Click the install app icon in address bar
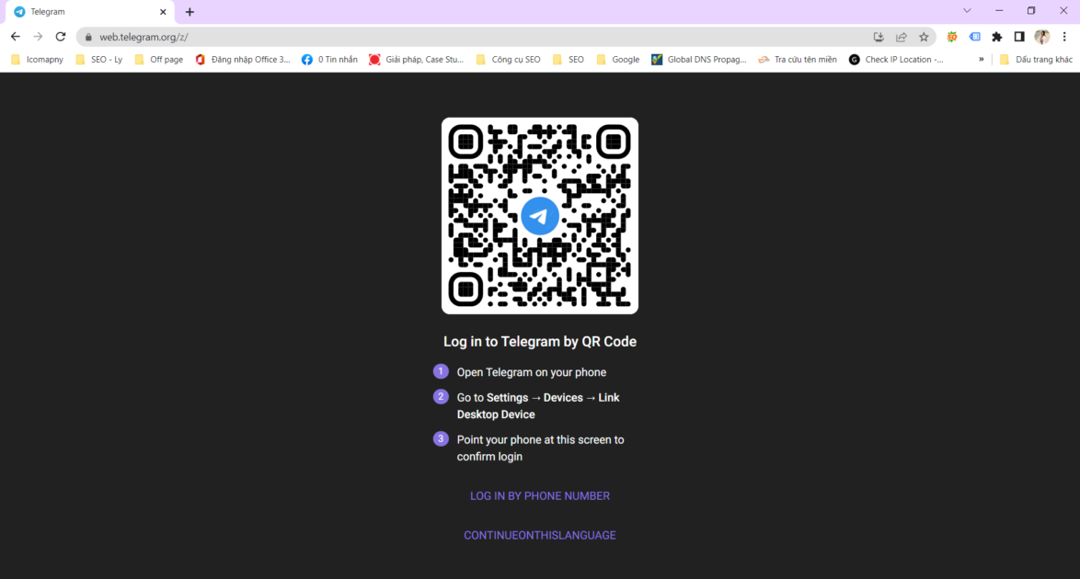1080x579 pixels. coord(879,37)
